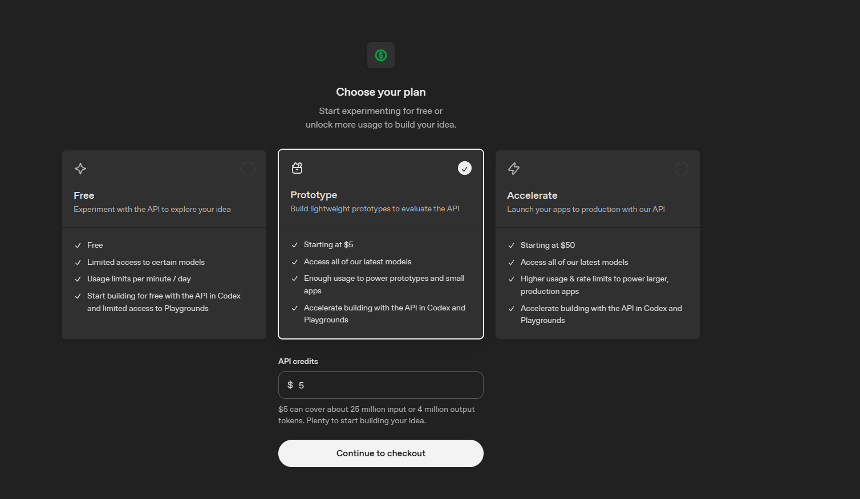Click the Prototype plan heading
Image resolution: width=860 pixels, height=499 pixels.
coord(314,195)
